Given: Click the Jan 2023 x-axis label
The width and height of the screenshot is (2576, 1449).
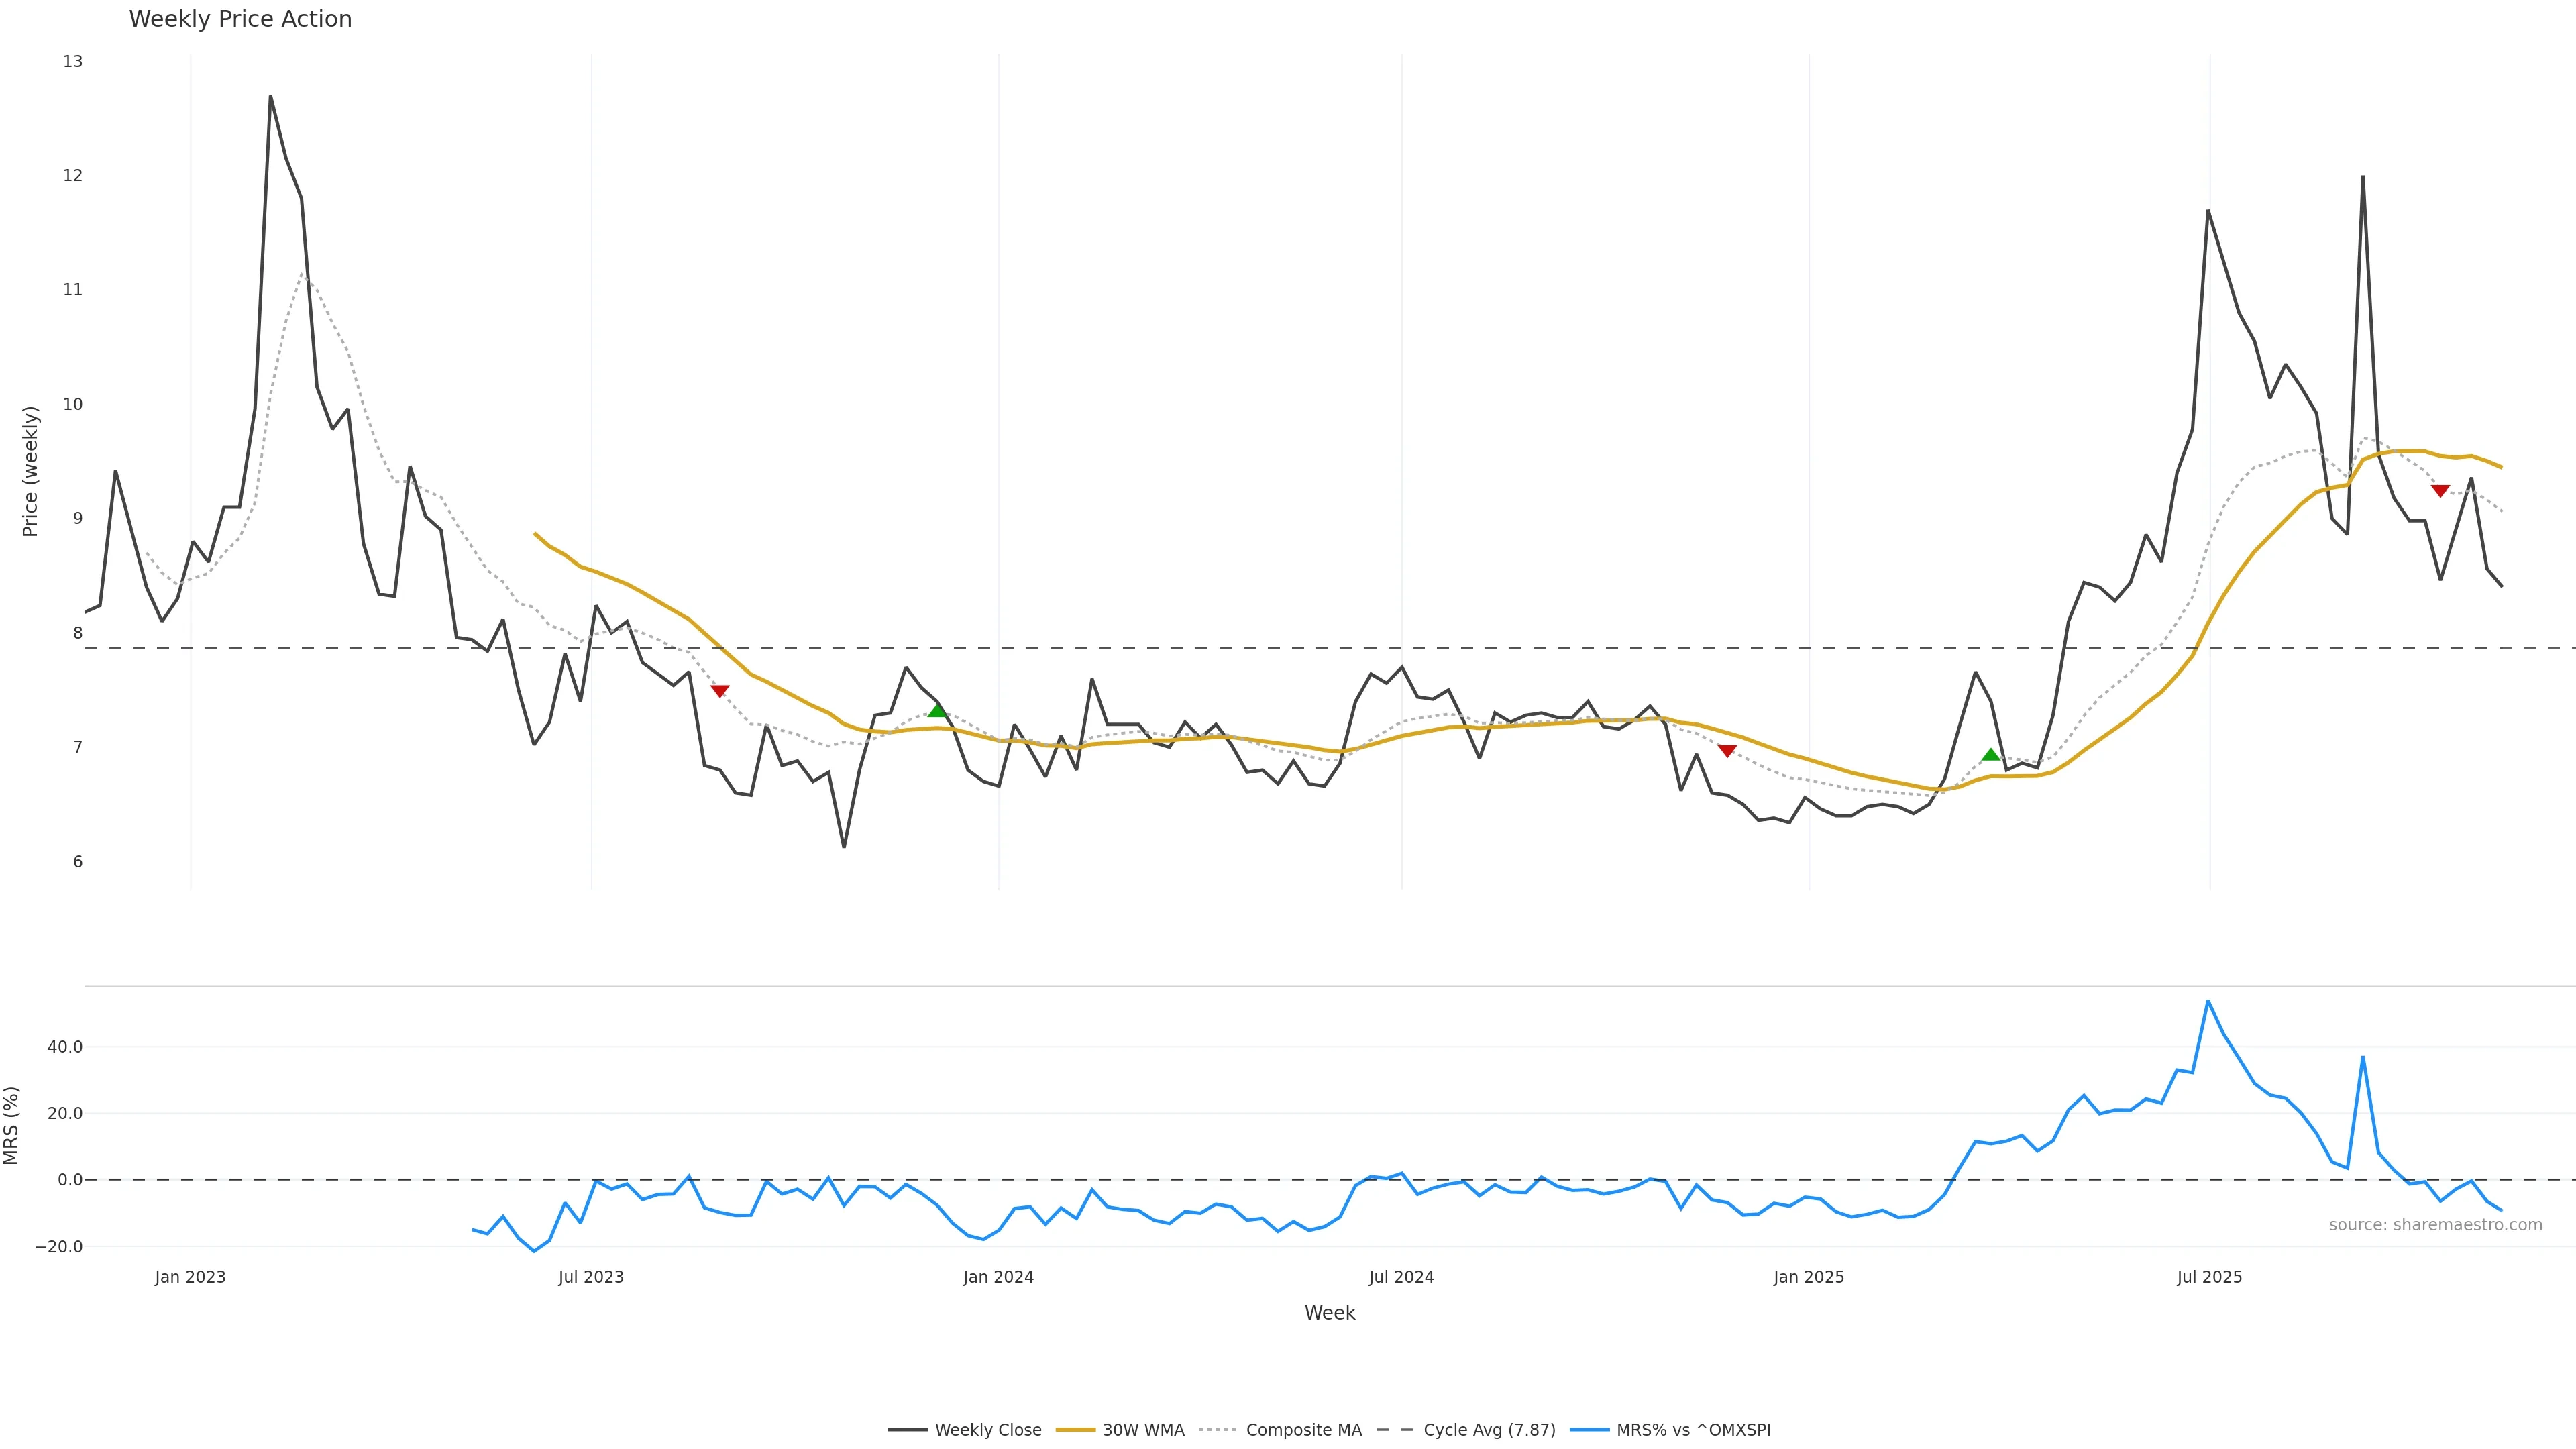Looking at the screenshot, I should [x=190, y=1277].
